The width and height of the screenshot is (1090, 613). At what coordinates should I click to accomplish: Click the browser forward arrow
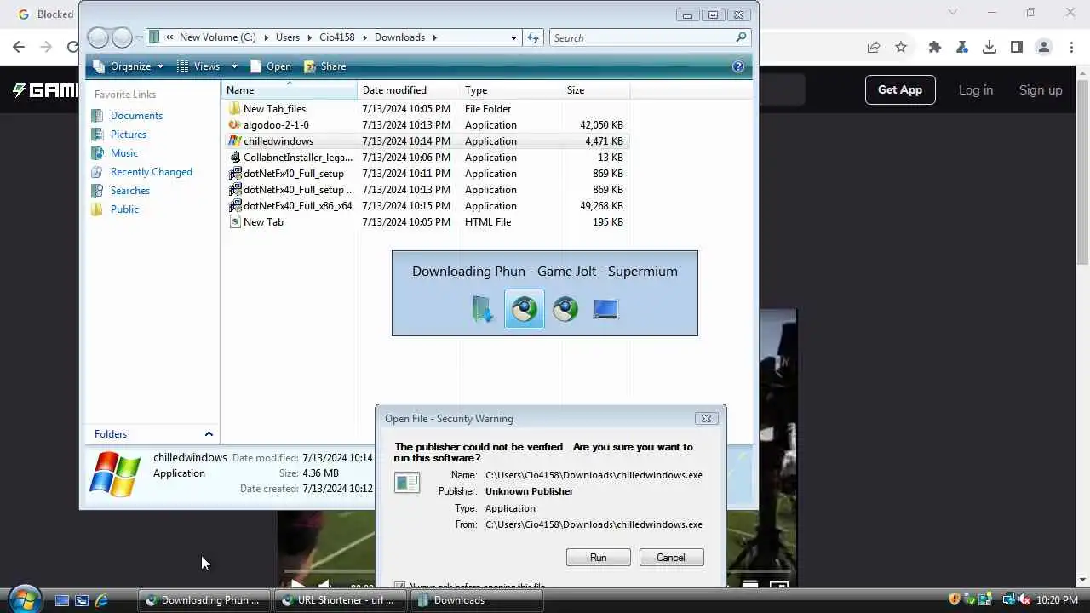(x=46, y=48)
